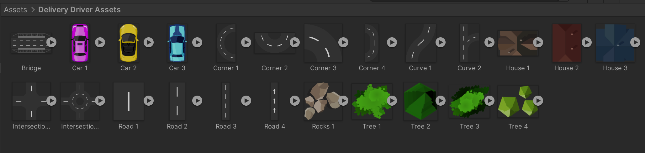Expand Corner 3 sub-assets arrow
Screen dimensions: 645x153
click(343, 42)
